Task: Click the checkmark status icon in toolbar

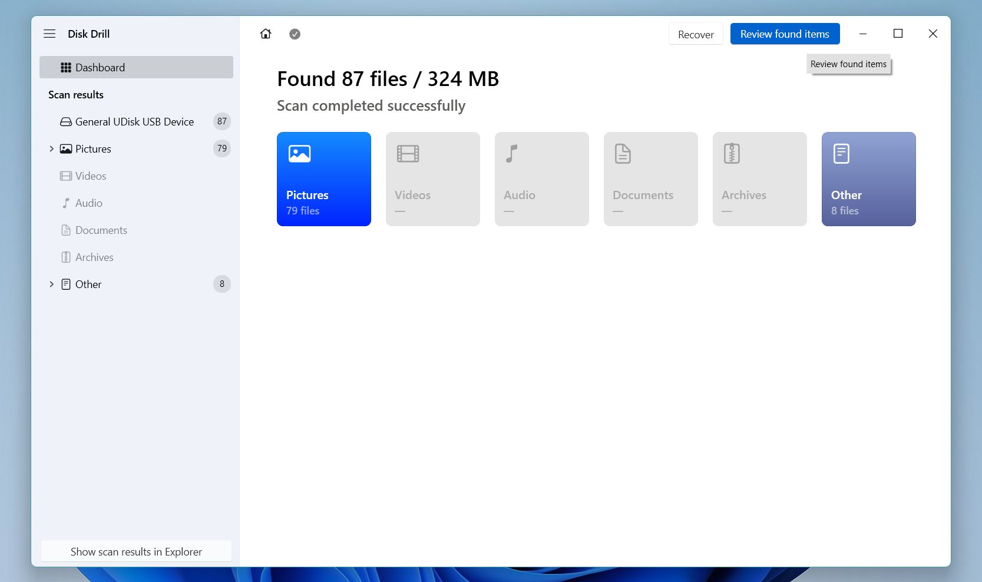Action: [x=295, y=34]
